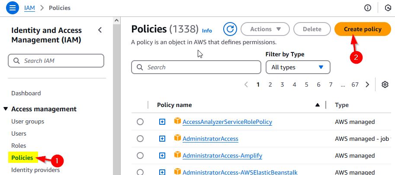Open Roles in the sidebar
The width and height of the screenshot is (395, 175).
pyautogui.click(x=19, y=146)
